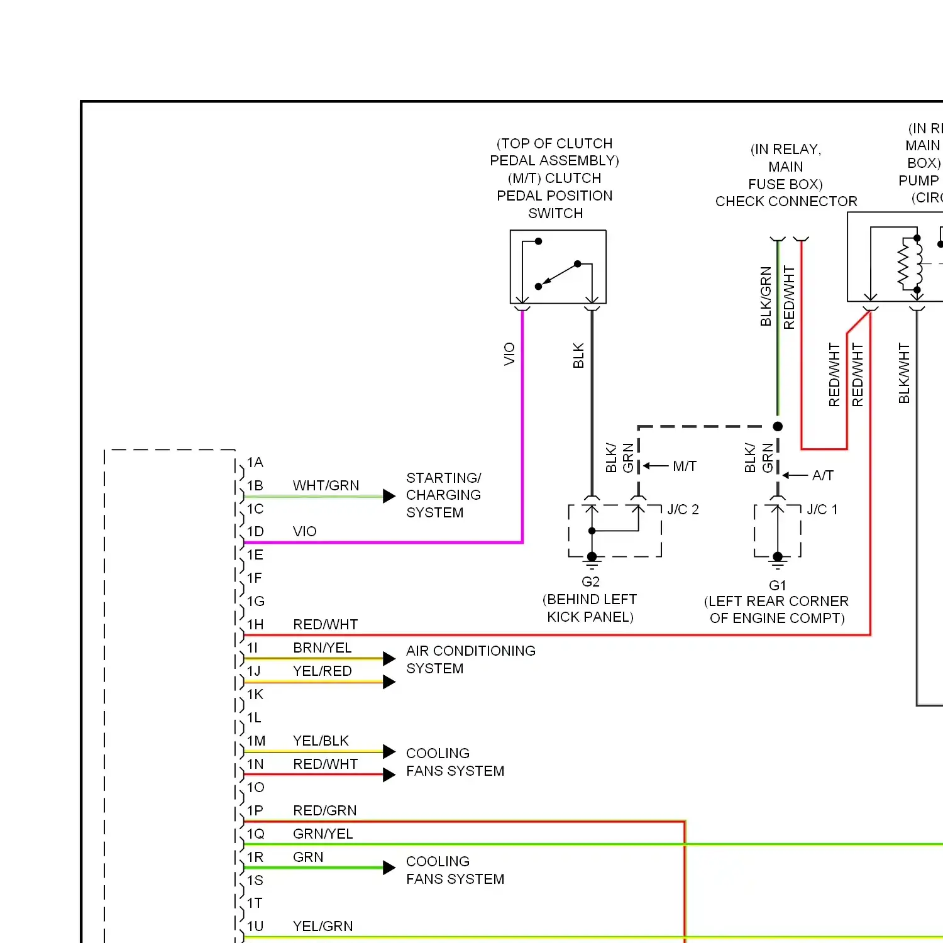Select terminal label 1M
Viewport: 943px width, 943px height.
point(256,741)
